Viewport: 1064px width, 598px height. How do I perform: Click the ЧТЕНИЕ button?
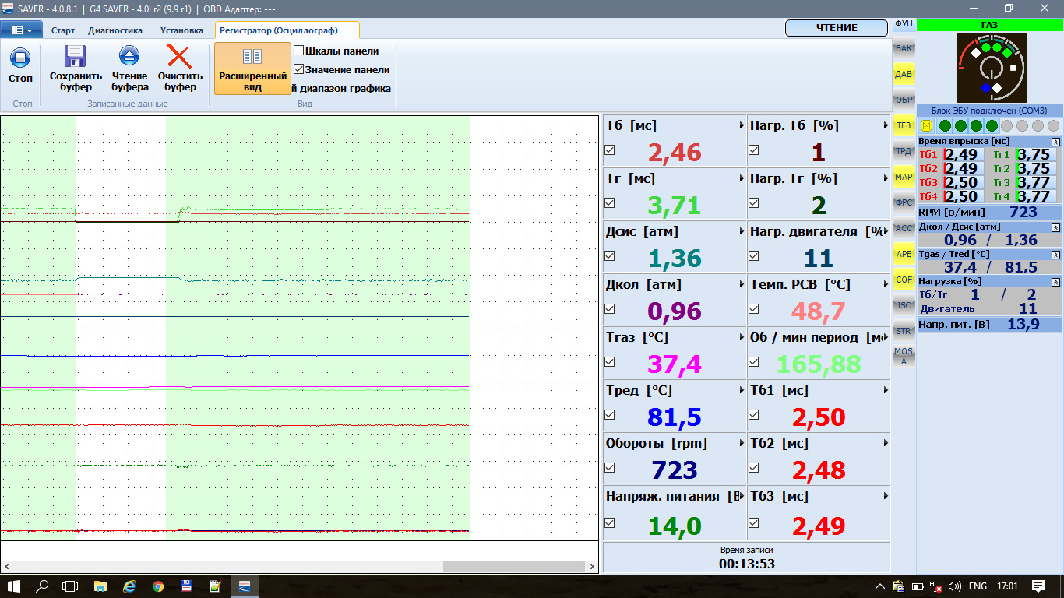[837, 28]
